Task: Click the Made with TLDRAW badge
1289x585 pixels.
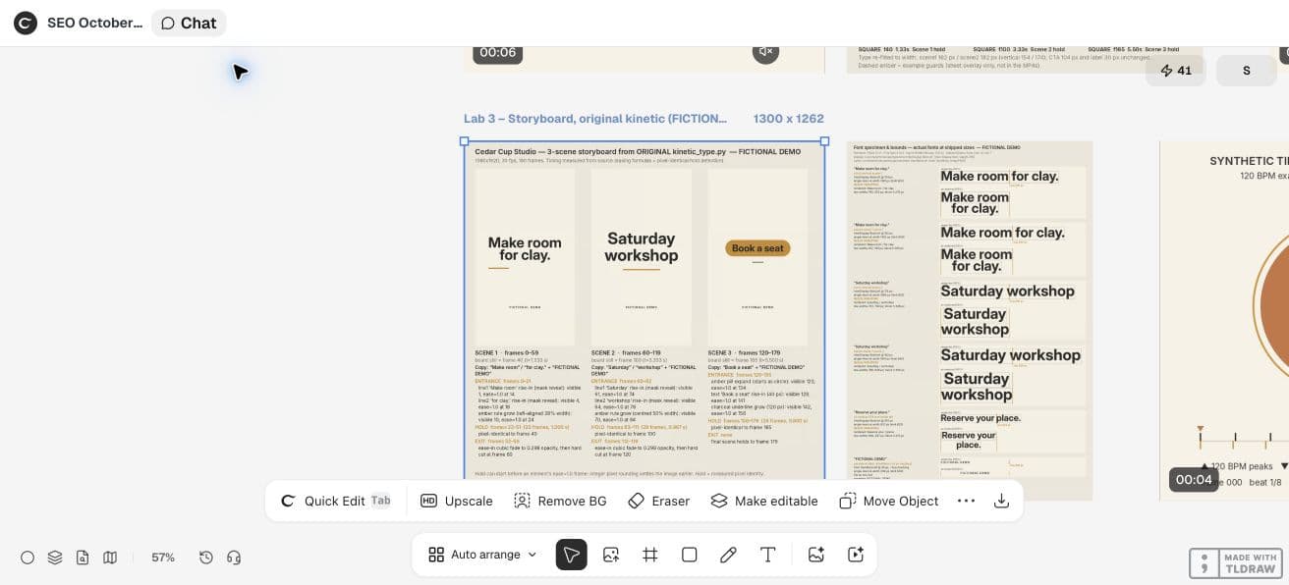Action: (x=1236, y=563)
